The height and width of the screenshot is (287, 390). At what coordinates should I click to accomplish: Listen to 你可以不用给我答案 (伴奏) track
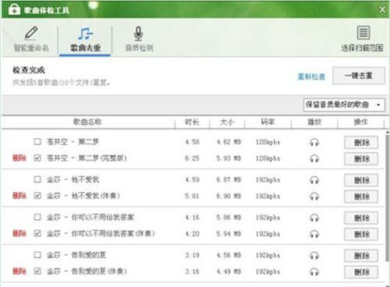click(314, 234)
